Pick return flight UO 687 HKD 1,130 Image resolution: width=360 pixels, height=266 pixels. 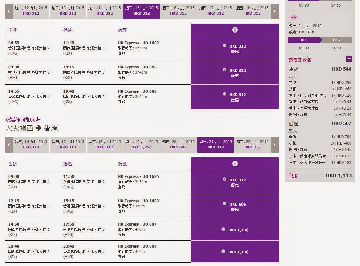pos(223,229)
